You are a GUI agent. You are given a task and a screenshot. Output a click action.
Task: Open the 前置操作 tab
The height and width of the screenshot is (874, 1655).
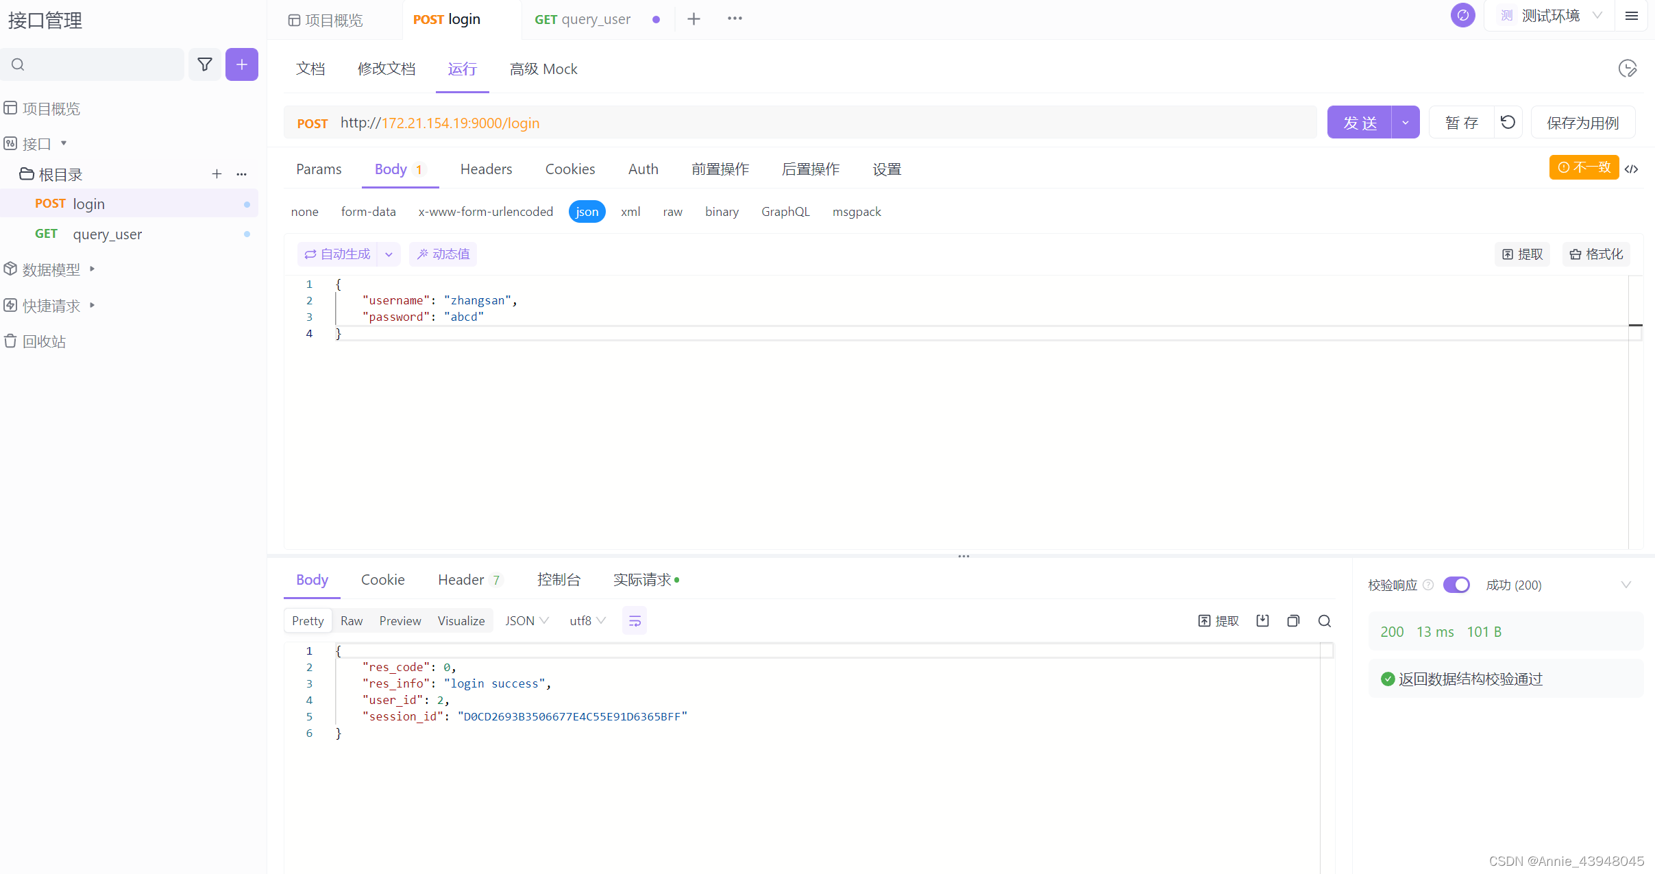(720, 169)
